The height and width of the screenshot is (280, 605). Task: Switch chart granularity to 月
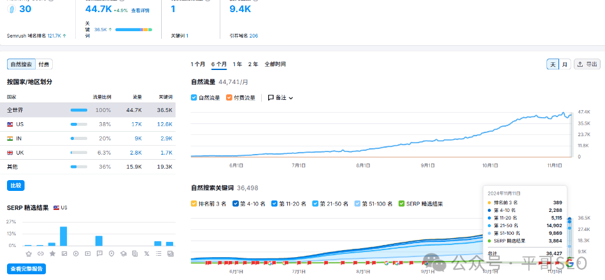(x=565, y=64)
